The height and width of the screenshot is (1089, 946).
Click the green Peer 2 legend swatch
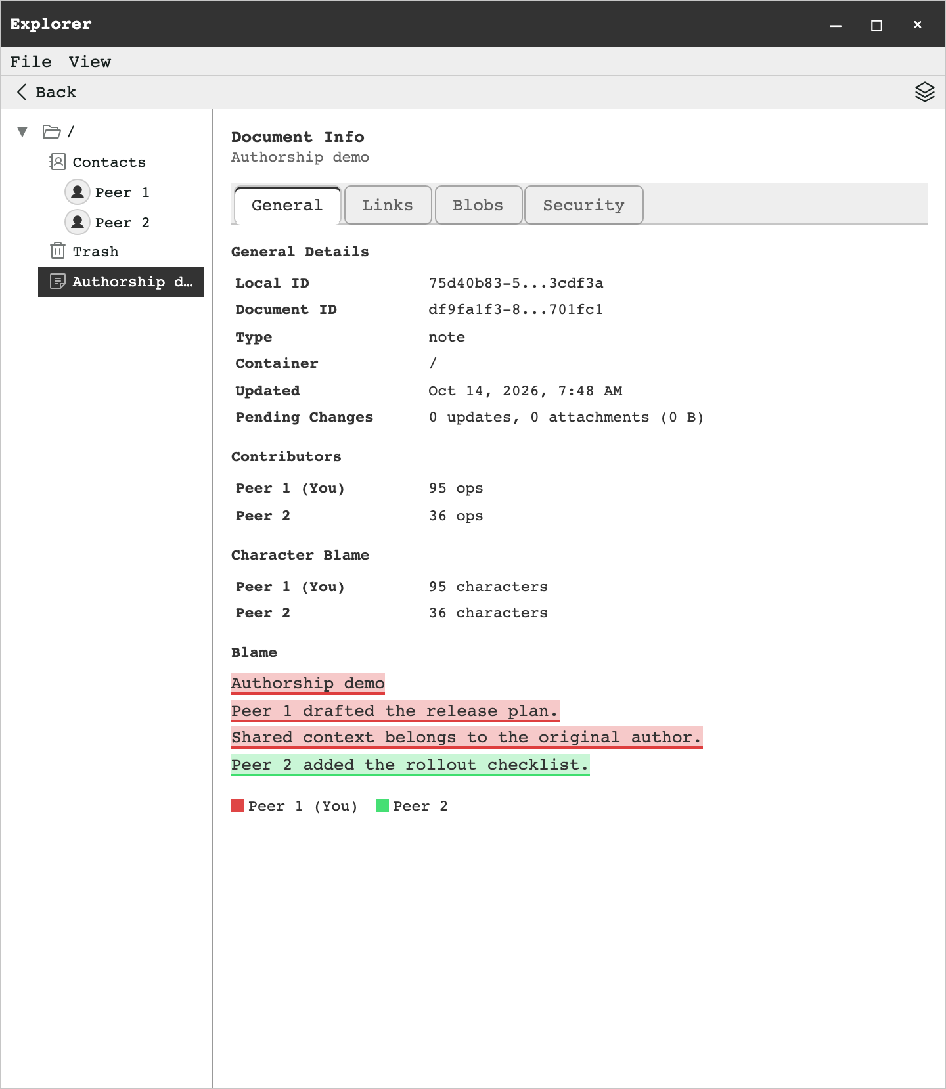click(x=382, y=805)
